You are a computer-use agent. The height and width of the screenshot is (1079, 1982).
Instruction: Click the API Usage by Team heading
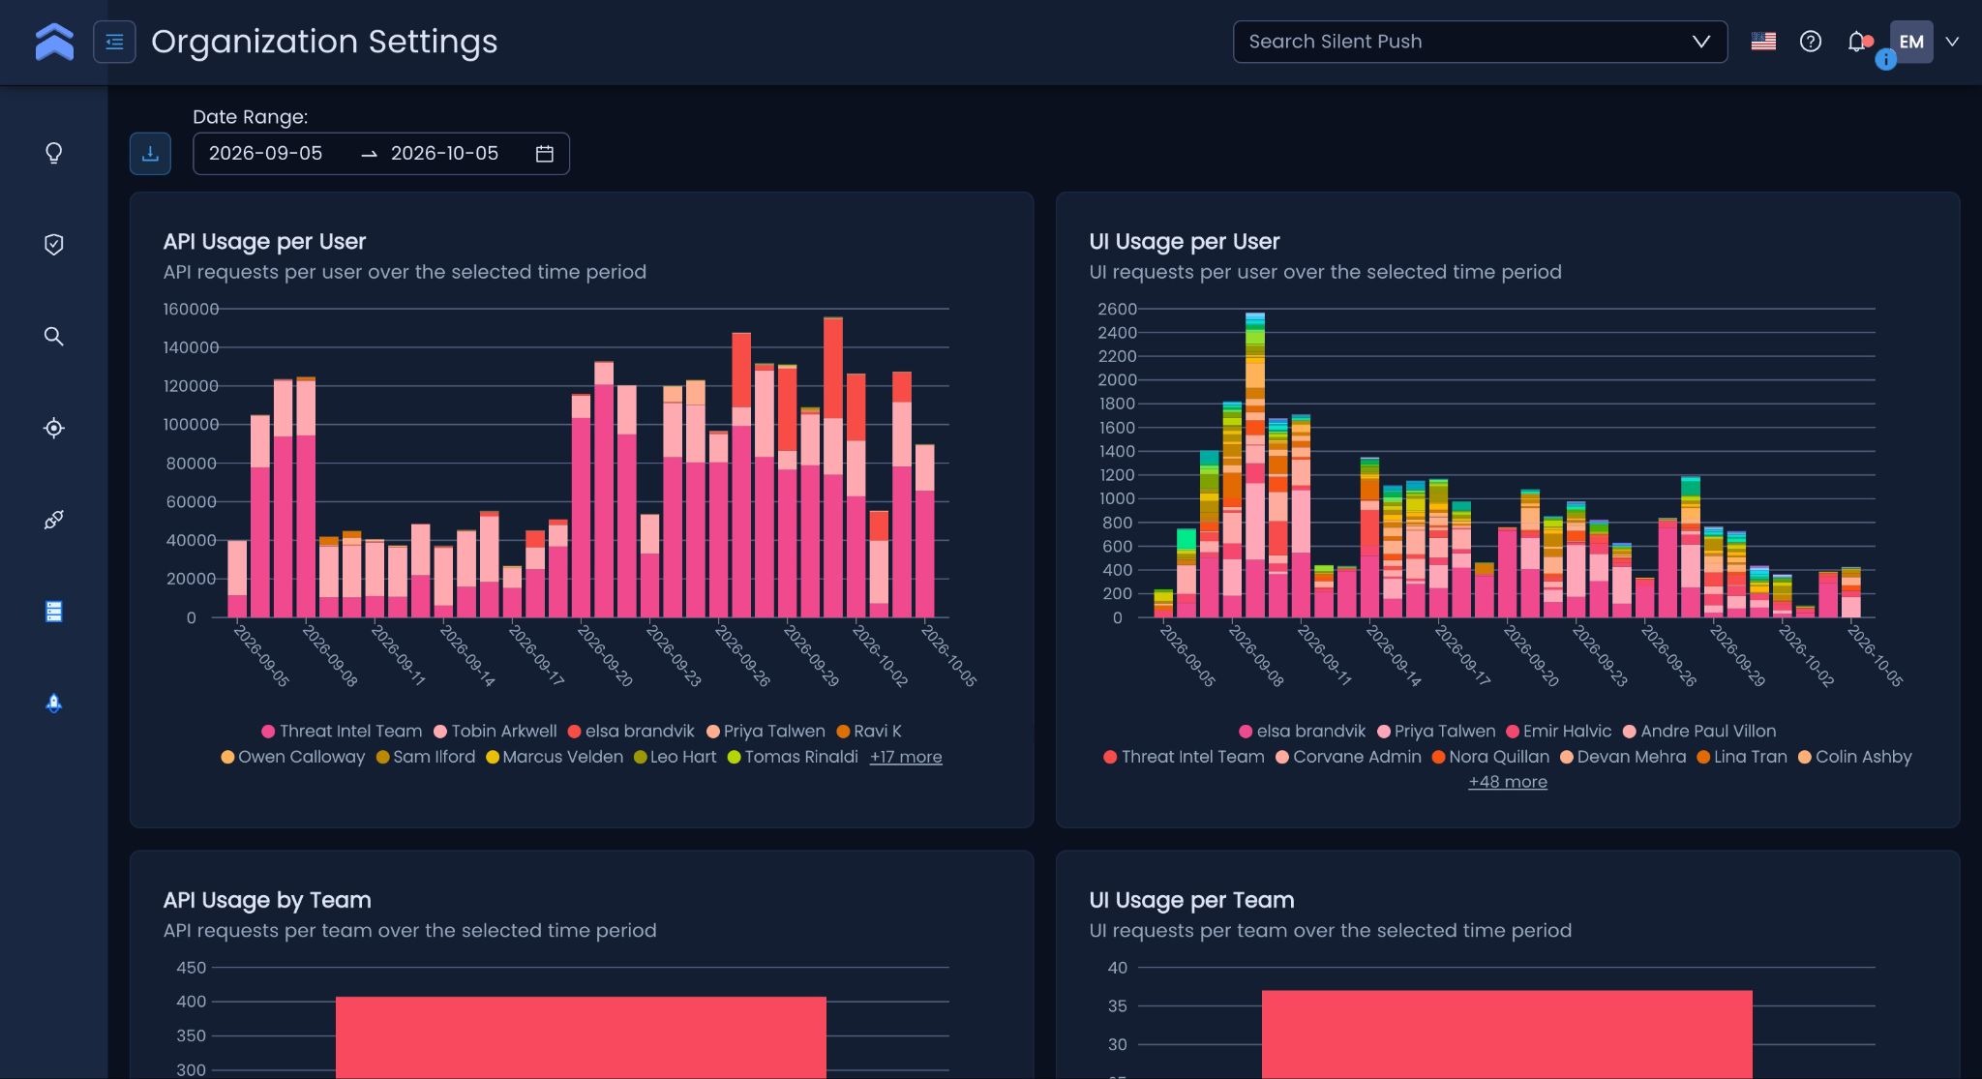tap(267, 900)
